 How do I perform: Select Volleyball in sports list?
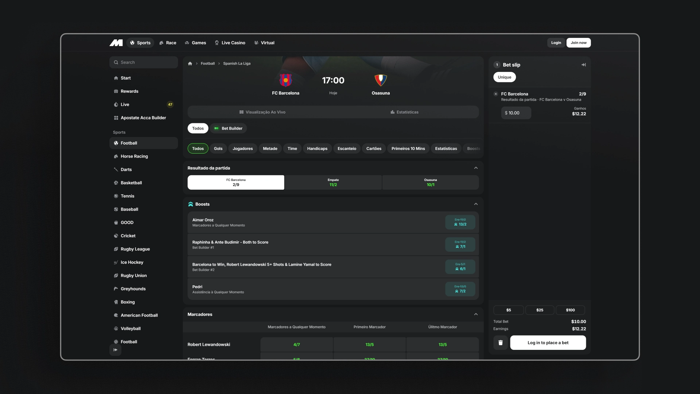(144, 329)
